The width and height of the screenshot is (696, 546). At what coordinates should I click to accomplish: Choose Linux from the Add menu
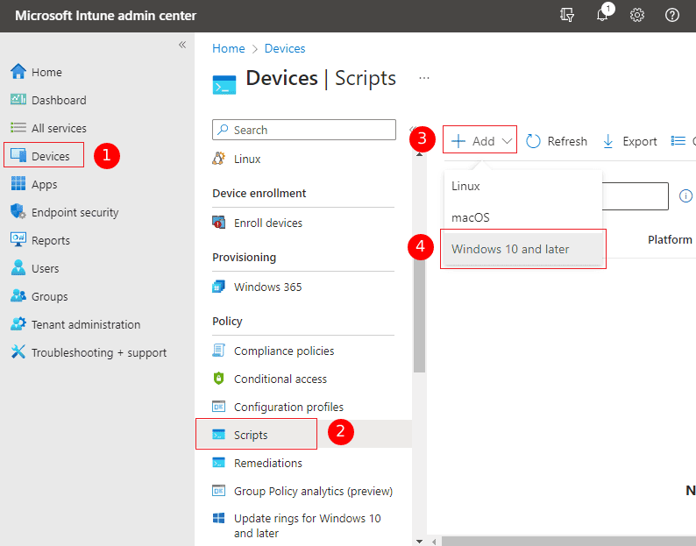coord(465,186)
